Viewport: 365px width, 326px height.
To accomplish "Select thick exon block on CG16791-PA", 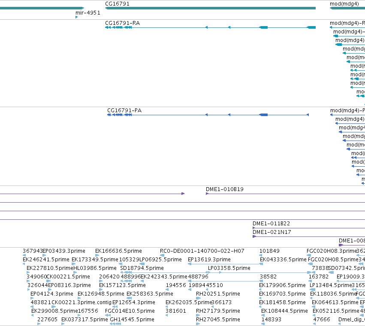I will pyautogui.click(x=263, y=115).
